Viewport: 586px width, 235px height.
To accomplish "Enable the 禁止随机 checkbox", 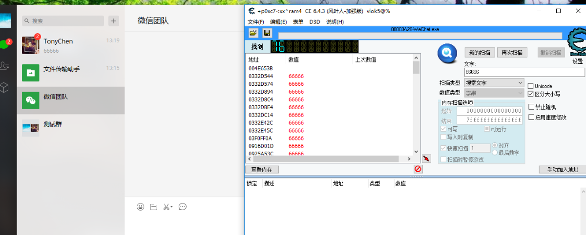I will [x=532, y=107].
